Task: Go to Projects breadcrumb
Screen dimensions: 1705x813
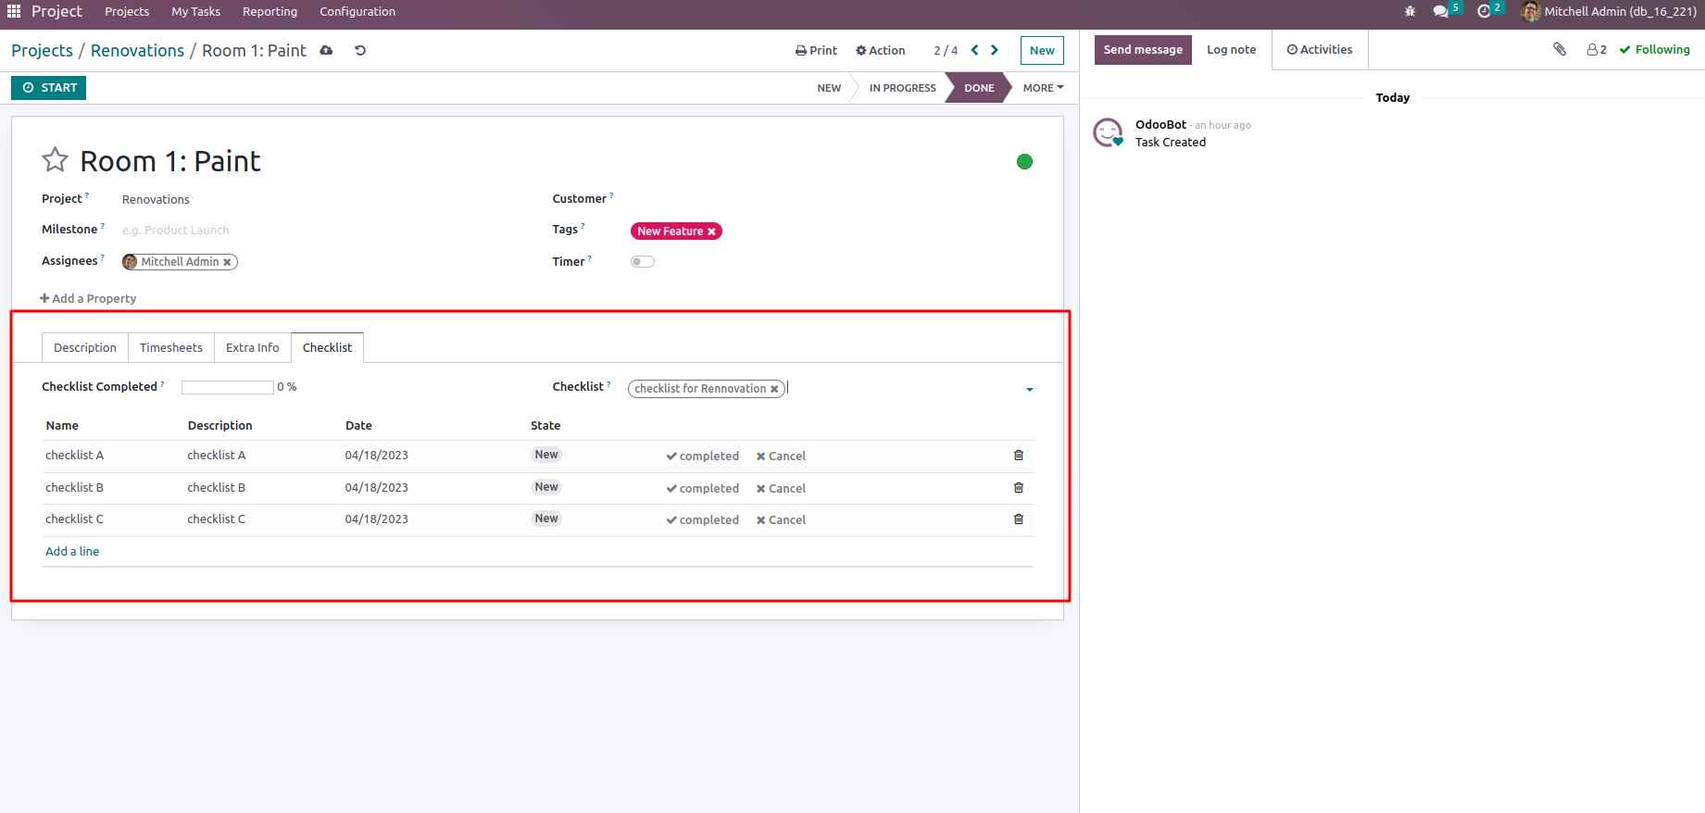Action: point(42,51)
